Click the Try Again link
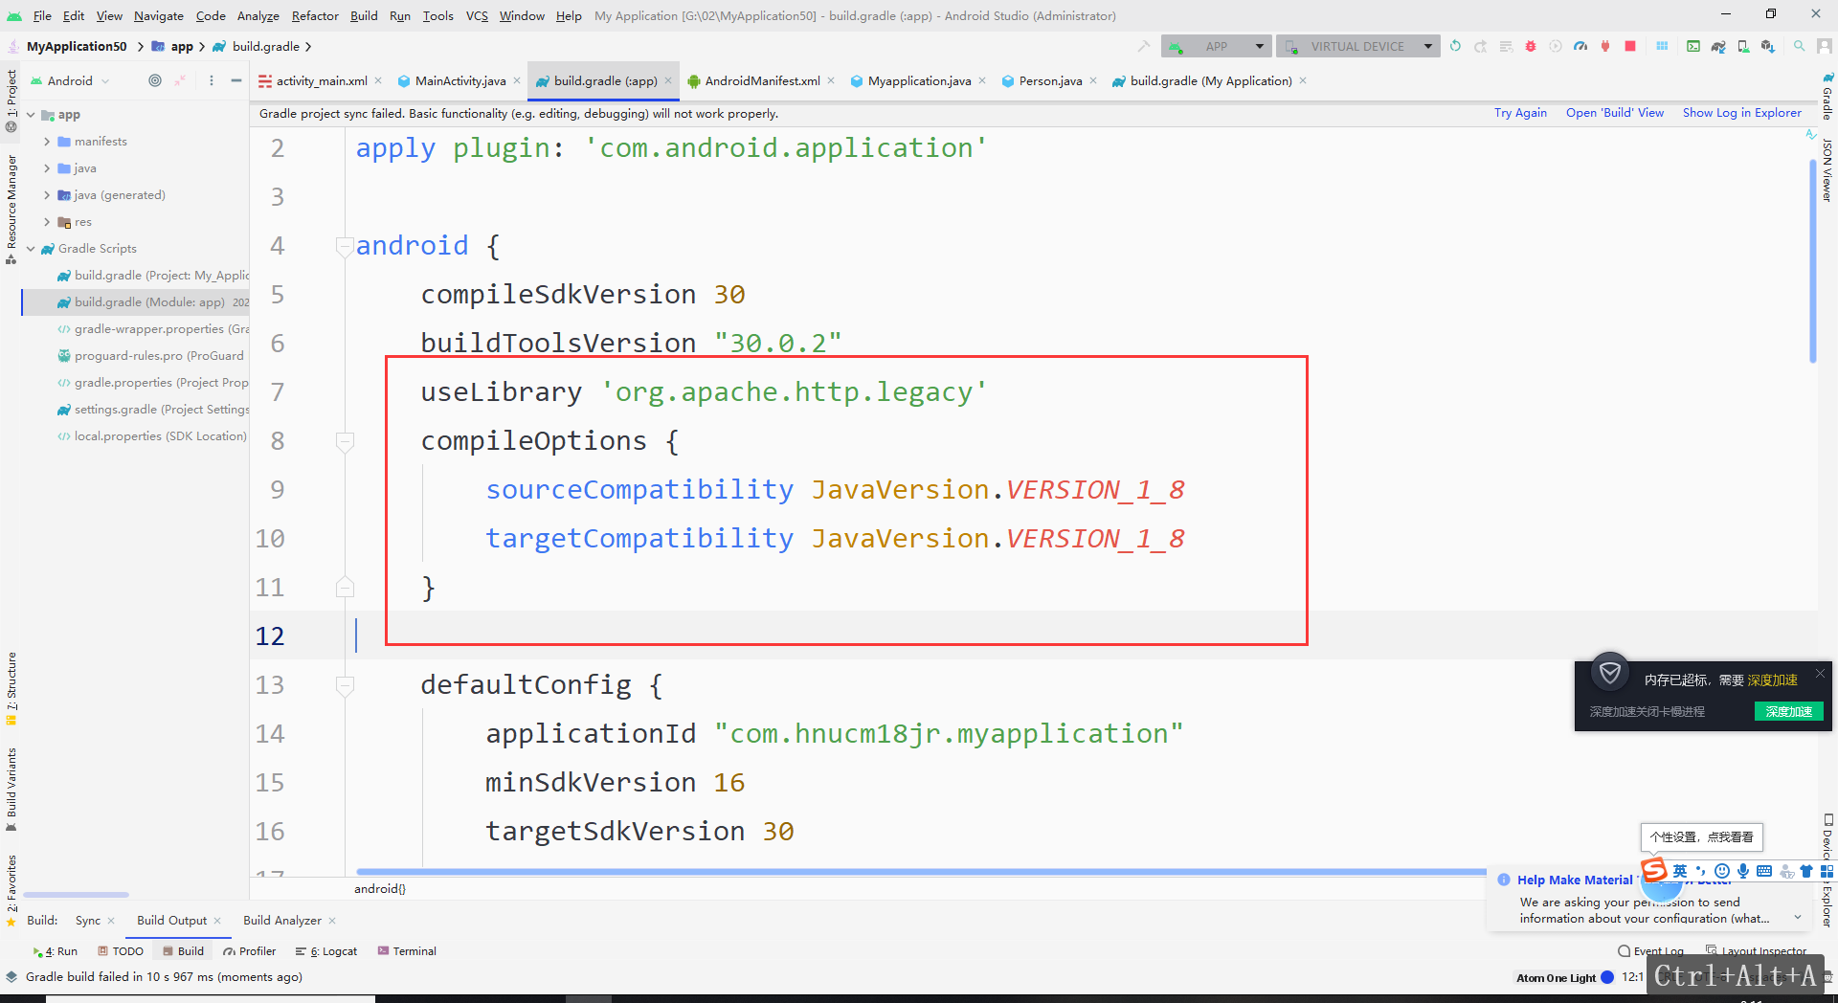Viewport: 1838px width, 1003px height. tap(1520, 113)
